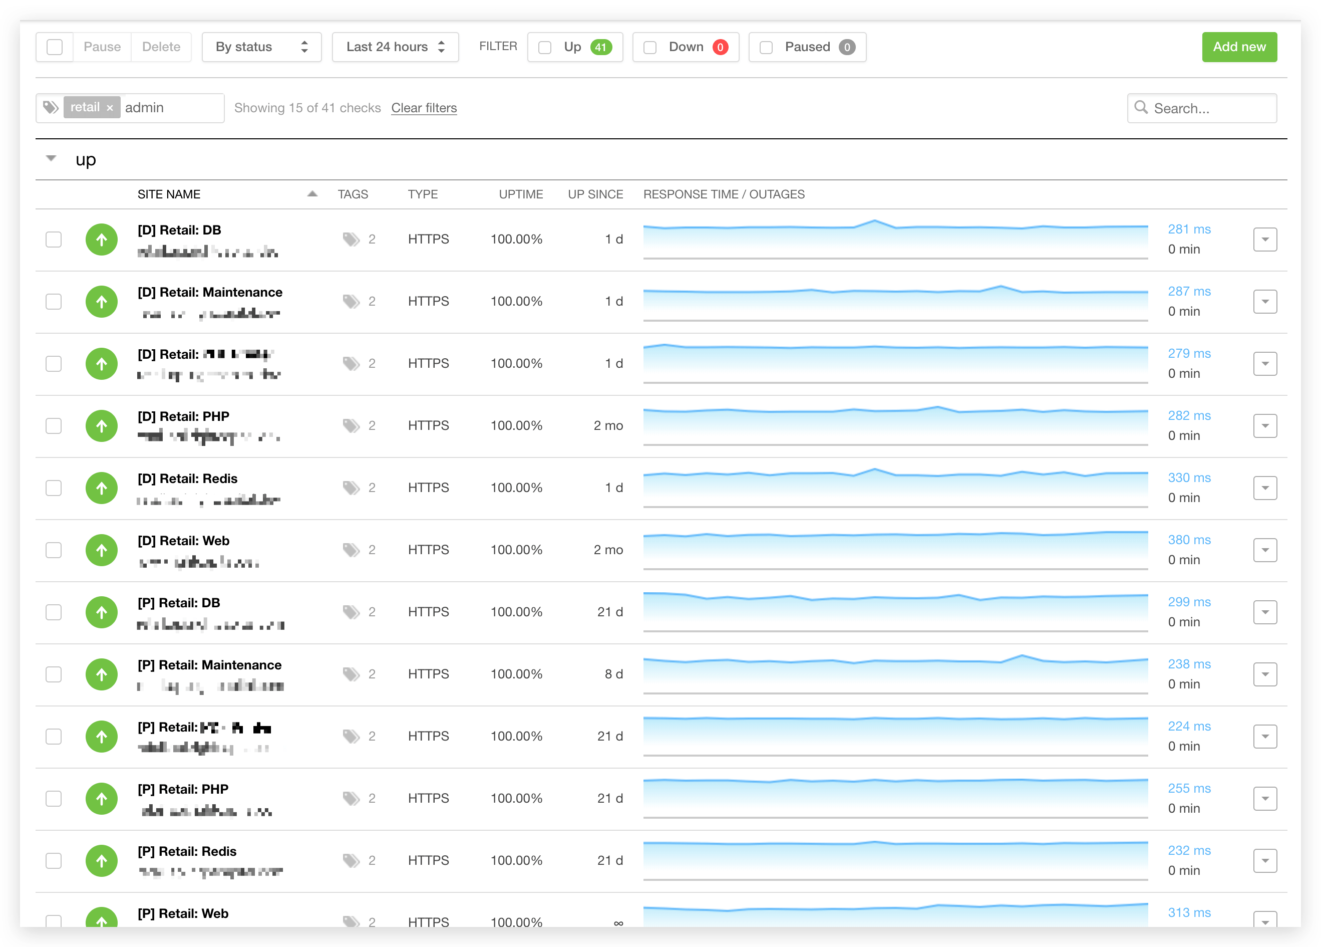Sort by the SITE NAME column header
This screenshot has height=947, width=1321.
point(169,194)
